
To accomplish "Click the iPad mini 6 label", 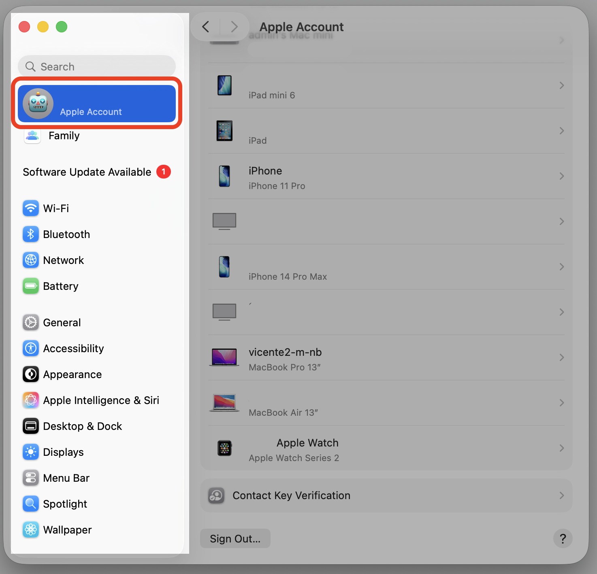I will point(272,95).
